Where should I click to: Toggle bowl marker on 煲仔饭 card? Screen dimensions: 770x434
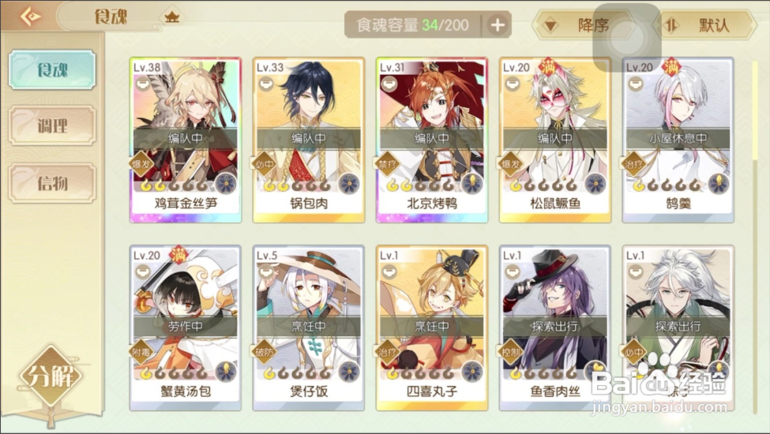click(266, 272)
